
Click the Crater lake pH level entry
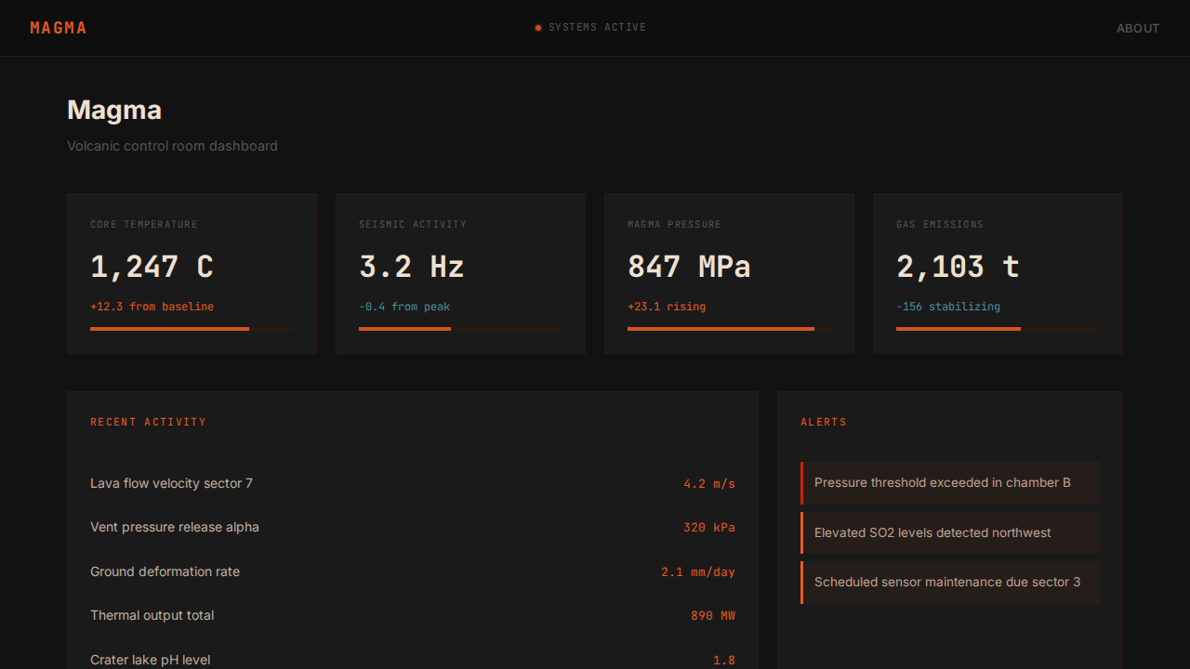point(412,658)
